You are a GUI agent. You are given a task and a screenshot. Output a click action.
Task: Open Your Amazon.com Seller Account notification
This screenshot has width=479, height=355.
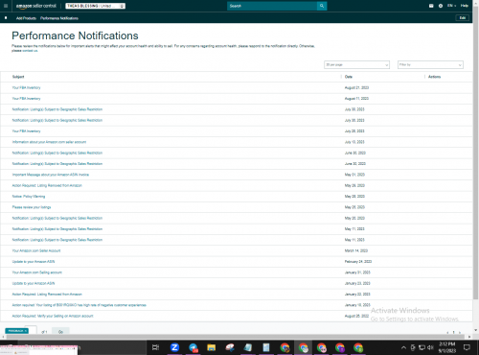(x=36, y=250)
